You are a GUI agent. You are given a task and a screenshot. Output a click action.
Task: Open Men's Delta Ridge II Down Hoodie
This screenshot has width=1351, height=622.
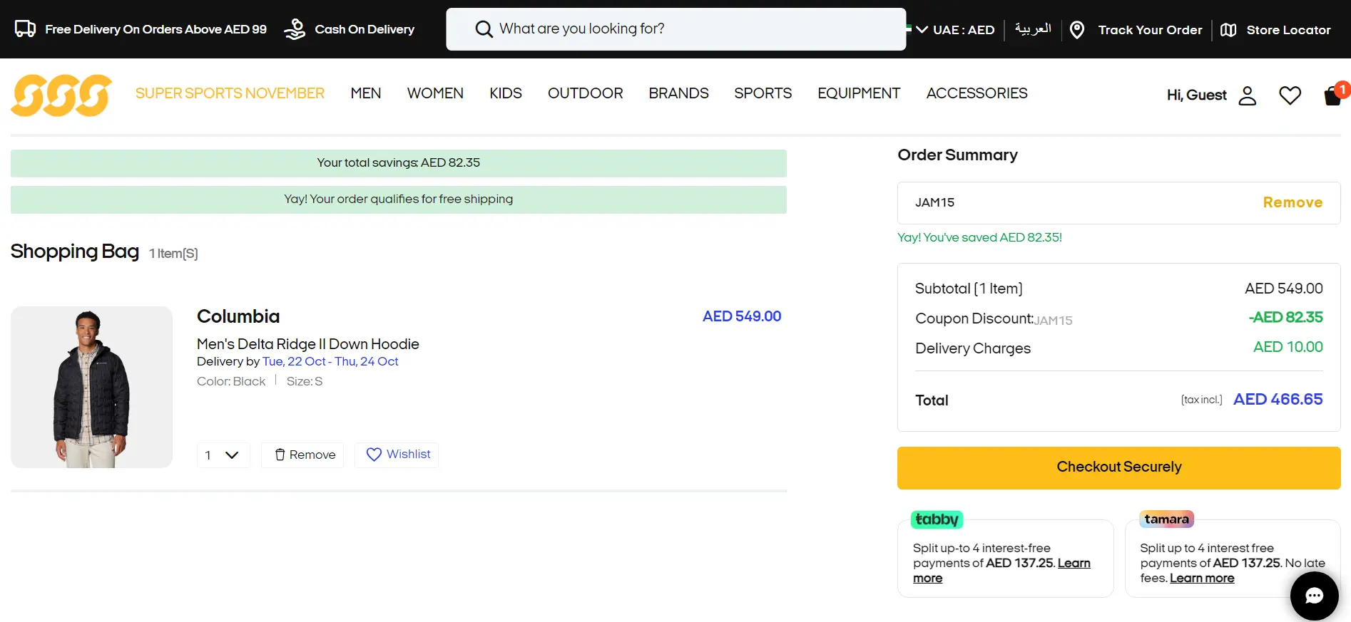pyautogui.click(x=308, y=344)
